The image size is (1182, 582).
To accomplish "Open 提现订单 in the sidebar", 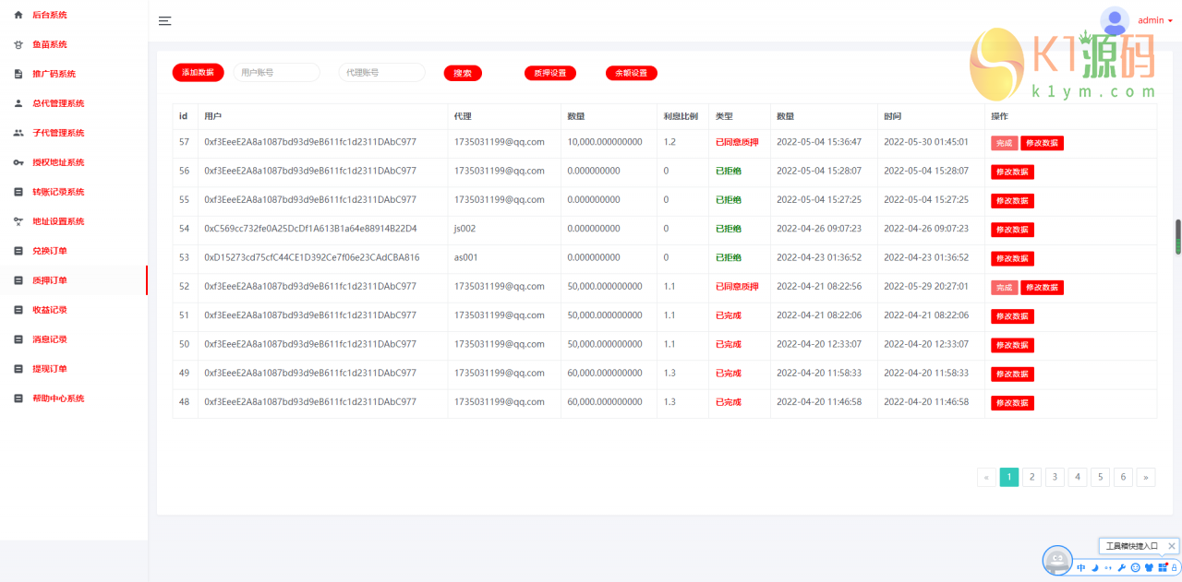I will click(50, 369).
